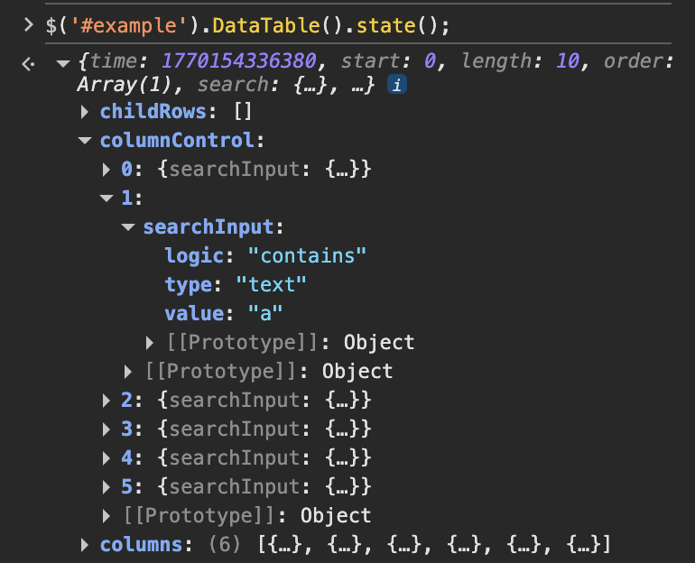Expand the searchInput Prototype object
Viewport: 695px width, 563px height.
pos(151,343)
